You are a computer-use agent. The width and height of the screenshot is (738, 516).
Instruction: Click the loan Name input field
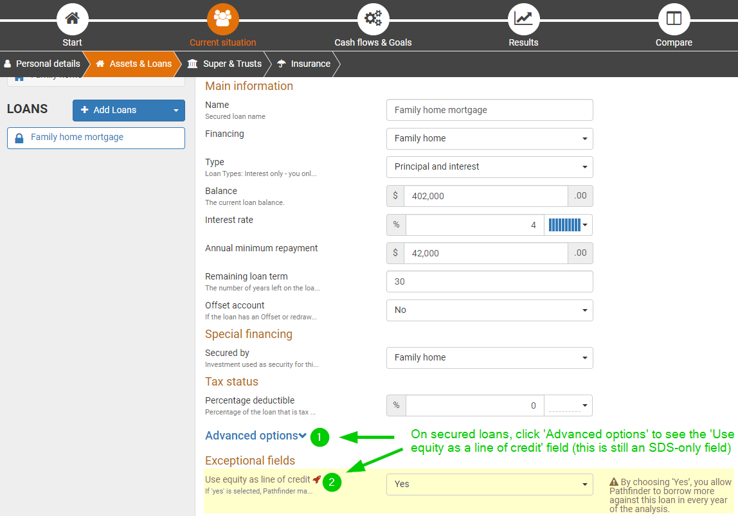[489, 111]
